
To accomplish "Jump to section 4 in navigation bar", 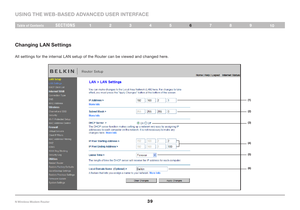I will pyautogui.click(x=150, y=25).
